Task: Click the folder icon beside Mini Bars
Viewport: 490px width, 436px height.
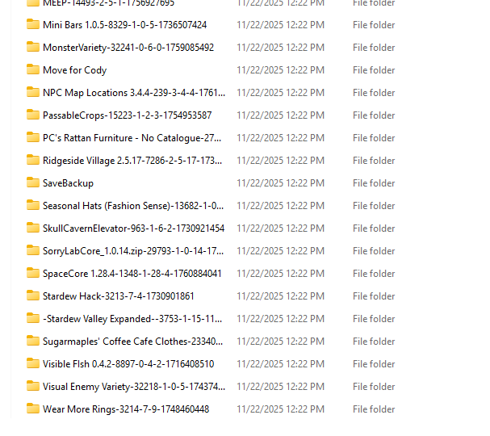Action: (x=33, y=25)
